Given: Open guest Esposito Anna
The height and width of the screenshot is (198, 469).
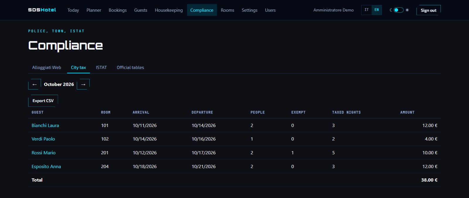Looking at the screenshot, I should [x=46, y=166].
